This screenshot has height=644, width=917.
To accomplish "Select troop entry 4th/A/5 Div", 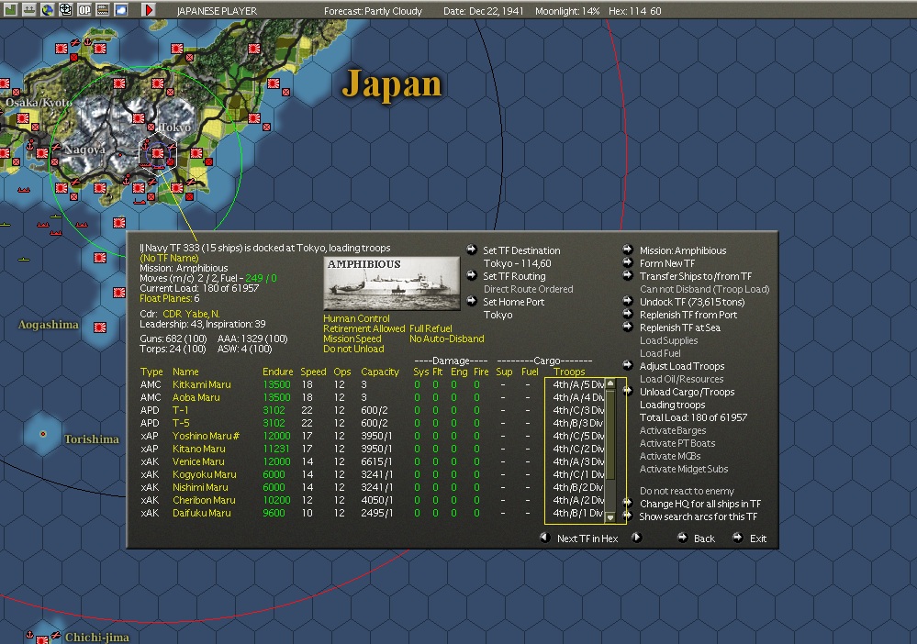I will click(x=578, y=384).
